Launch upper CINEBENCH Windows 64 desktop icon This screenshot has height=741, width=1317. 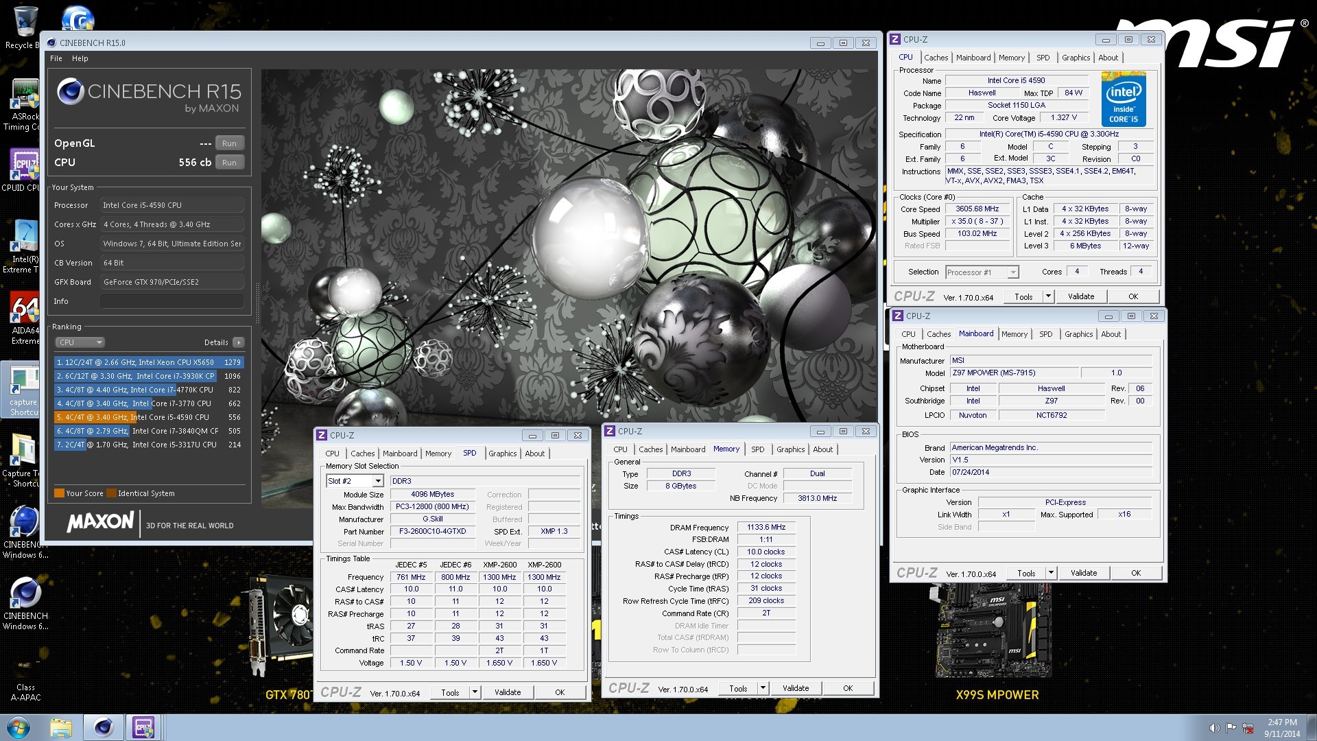tap(25, 532)
